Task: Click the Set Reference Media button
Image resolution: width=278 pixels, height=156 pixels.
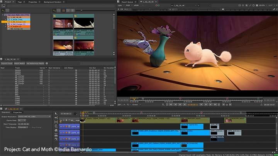Action: tap(36, 63)
